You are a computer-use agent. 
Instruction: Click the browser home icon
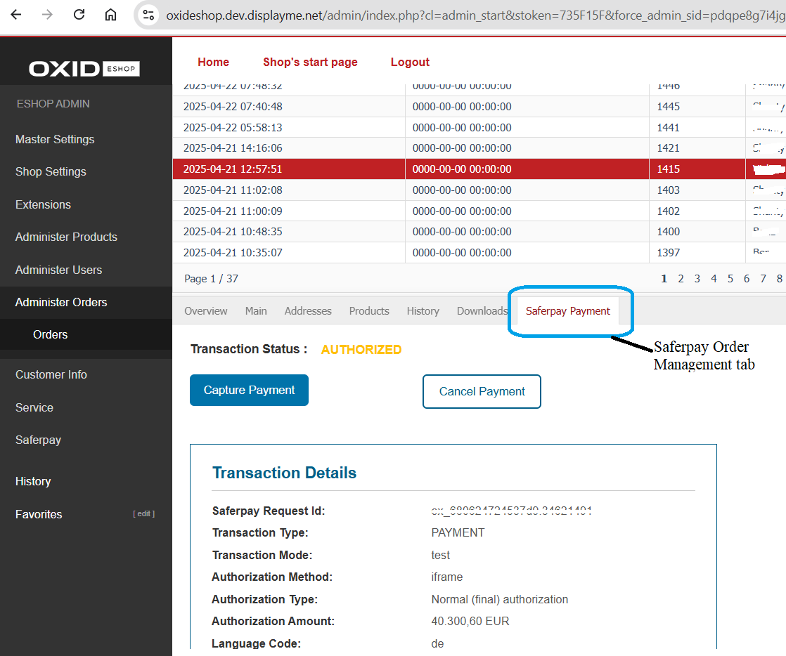tap(110, 13)
